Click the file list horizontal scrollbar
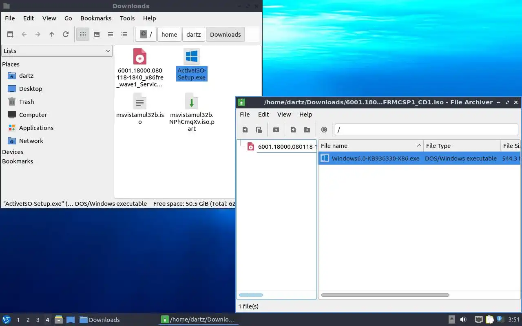 tap(385, 295)
